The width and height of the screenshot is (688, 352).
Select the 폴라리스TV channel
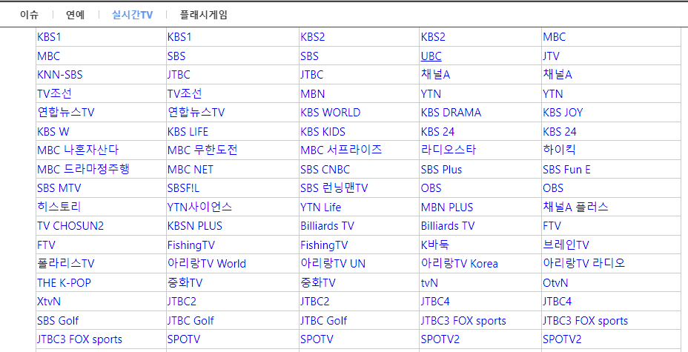click(65, 264)
